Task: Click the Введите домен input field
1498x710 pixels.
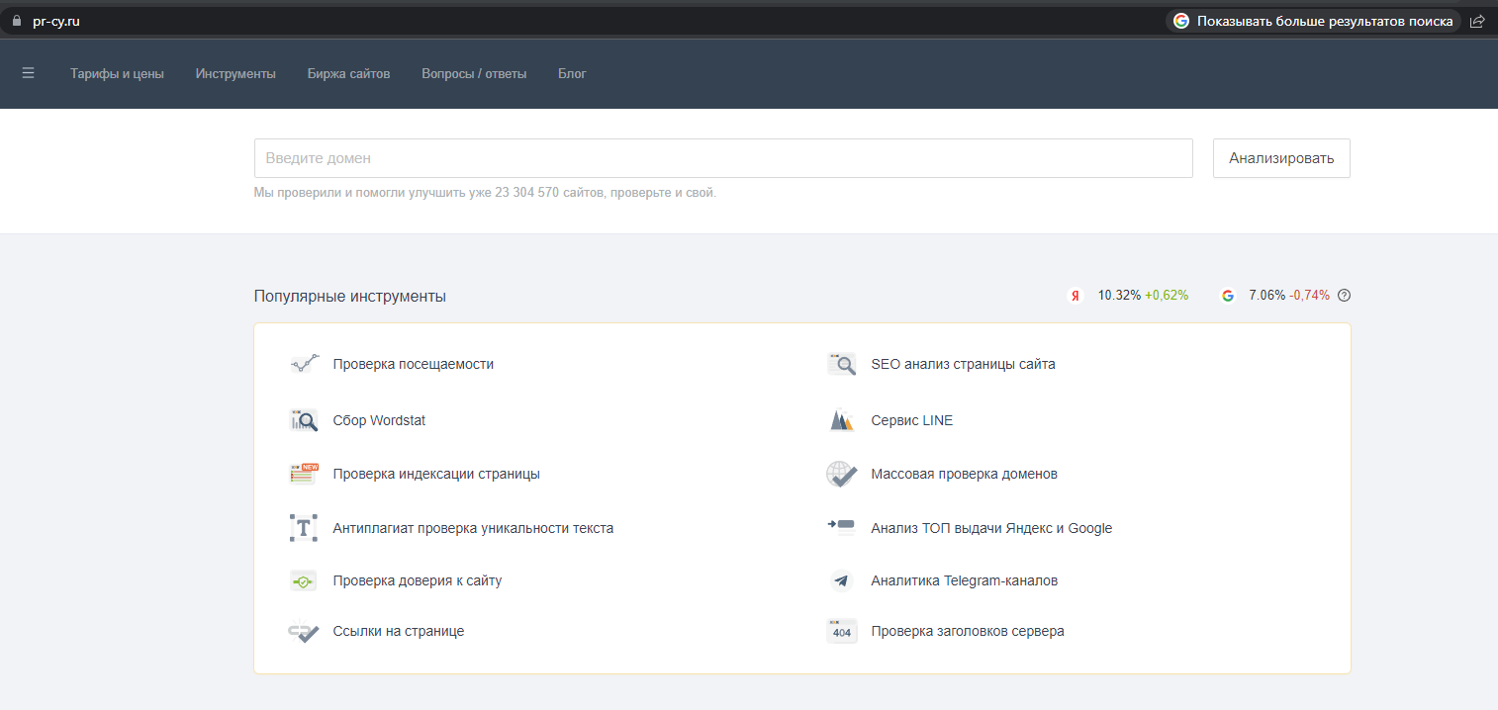Action: tap(722, 158)
